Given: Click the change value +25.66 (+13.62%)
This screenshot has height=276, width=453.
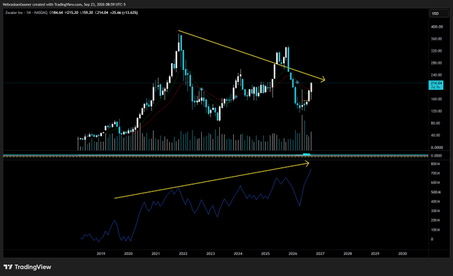Looking at the screenshot, I should (124, 13).
